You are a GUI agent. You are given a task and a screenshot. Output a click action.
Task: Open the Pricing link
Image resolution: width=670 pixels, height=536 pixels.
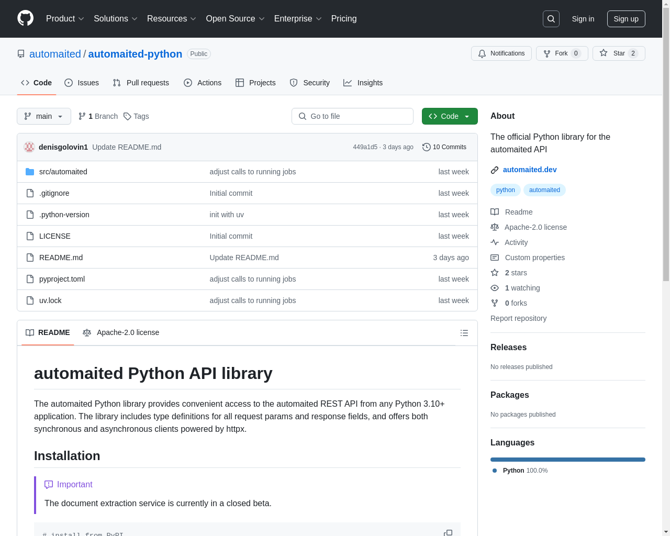344,19
